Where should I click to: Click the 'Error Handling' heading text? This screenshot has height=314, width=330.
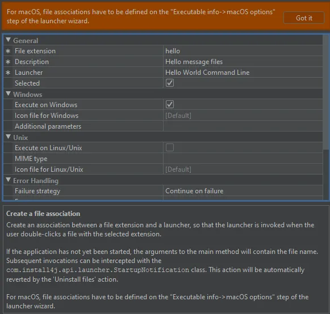(36, 181)
